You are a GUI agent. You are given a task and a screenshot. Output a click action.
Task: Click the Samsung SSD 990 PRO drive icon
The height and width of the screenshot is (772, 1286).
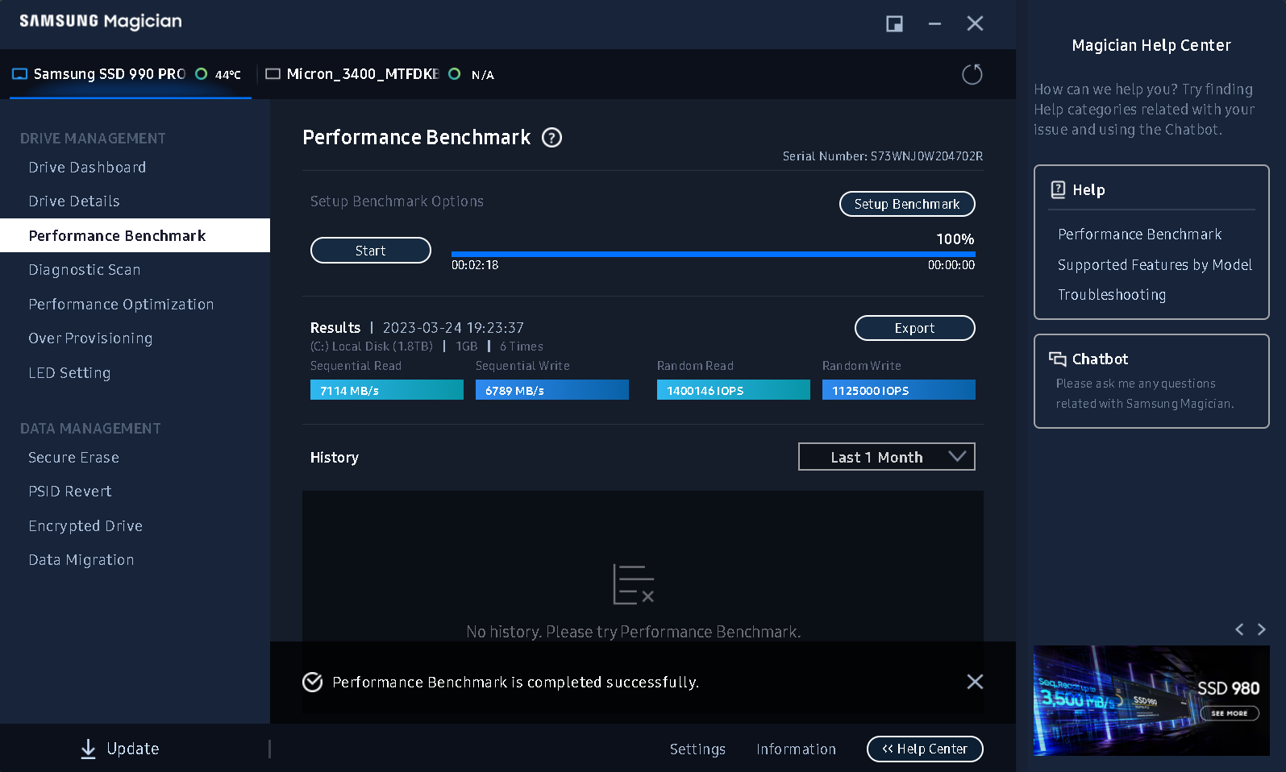pyautogui.click(x=20, y=74)
